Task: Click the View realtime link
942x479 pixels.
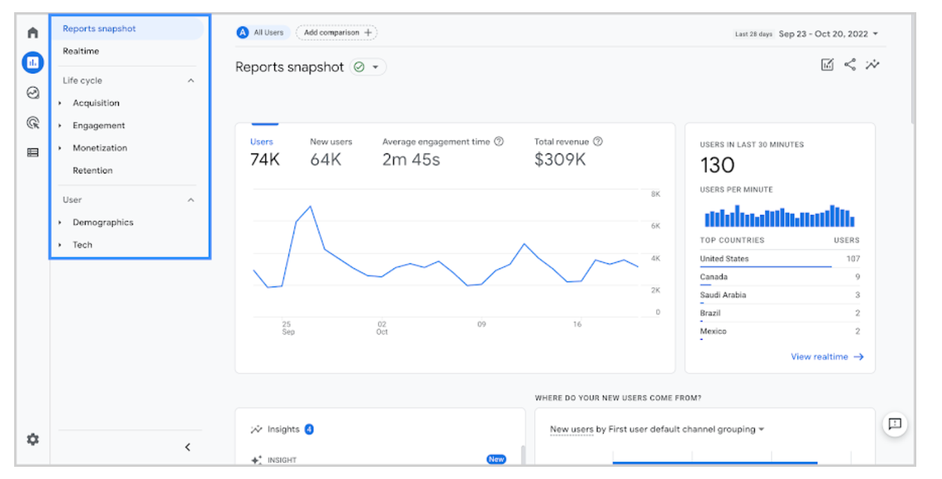Action: pyautogui.click(x=827, y=357)
